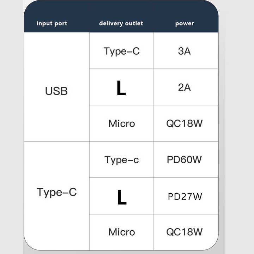Click the lowercase Type-c outlet cell

click(x=121, y=159)
